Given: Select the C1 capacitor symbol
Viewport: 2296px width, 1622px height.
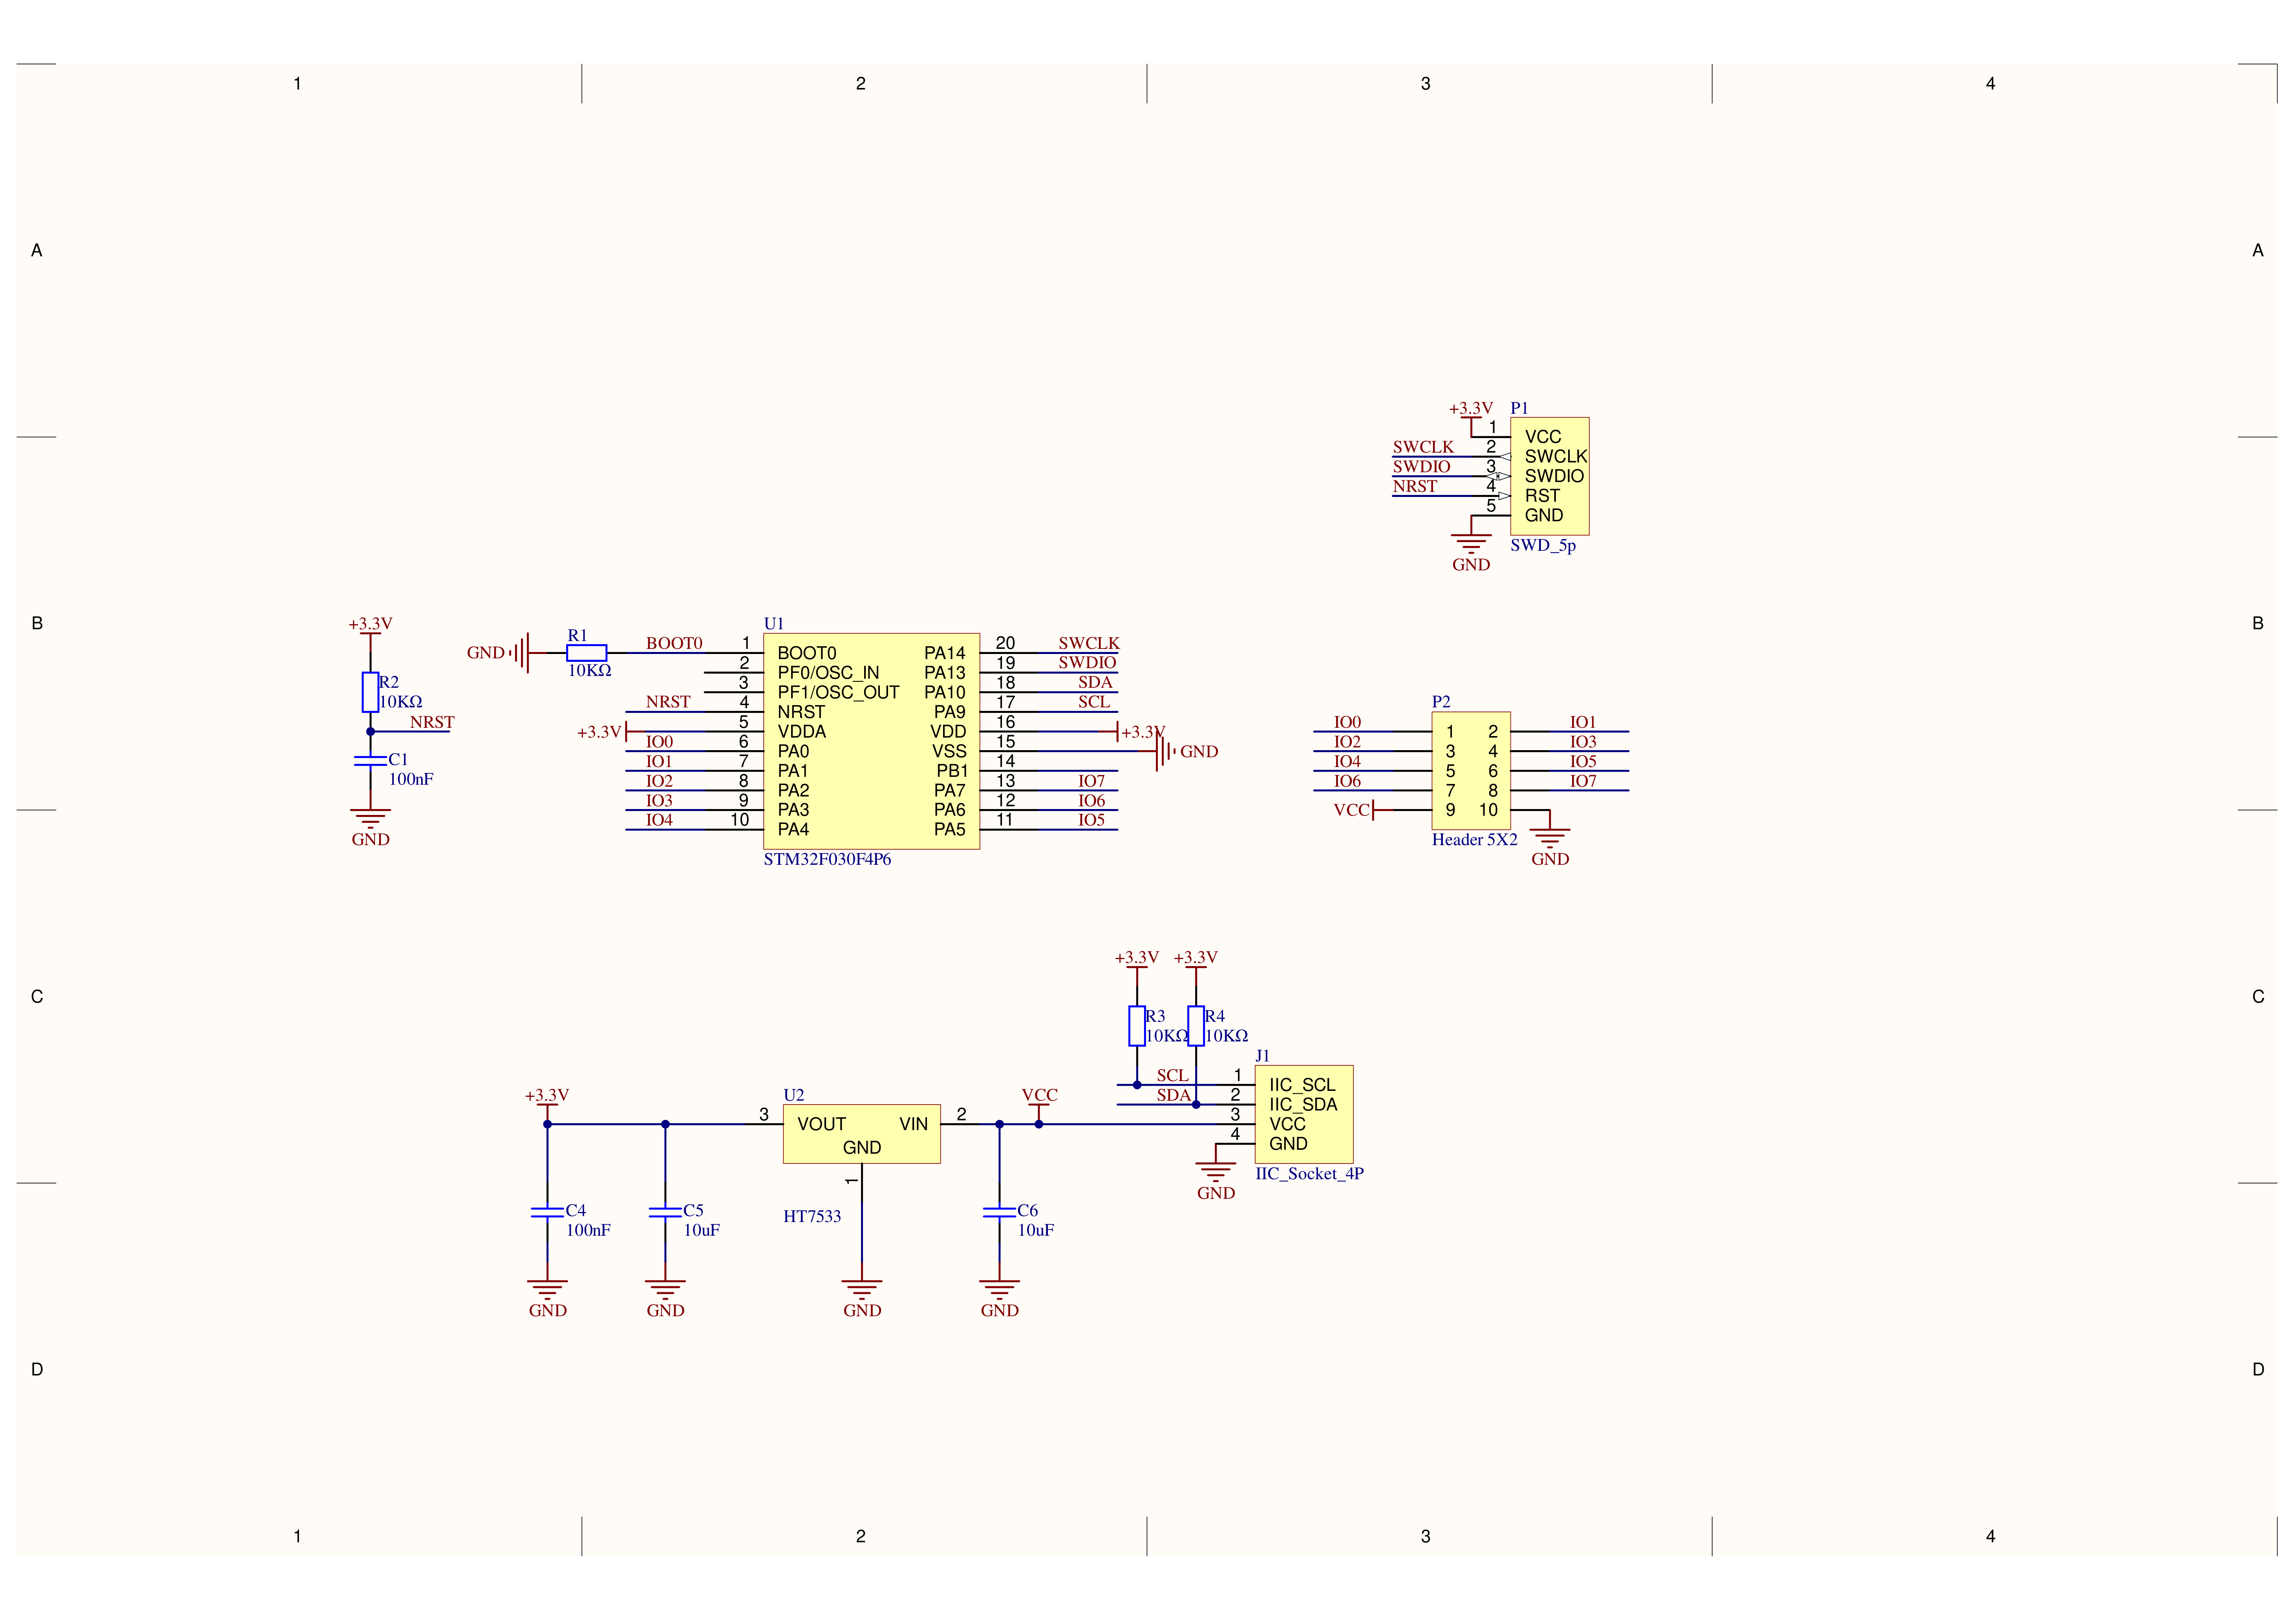Looking at the screenshot, I should coord(370,761).
